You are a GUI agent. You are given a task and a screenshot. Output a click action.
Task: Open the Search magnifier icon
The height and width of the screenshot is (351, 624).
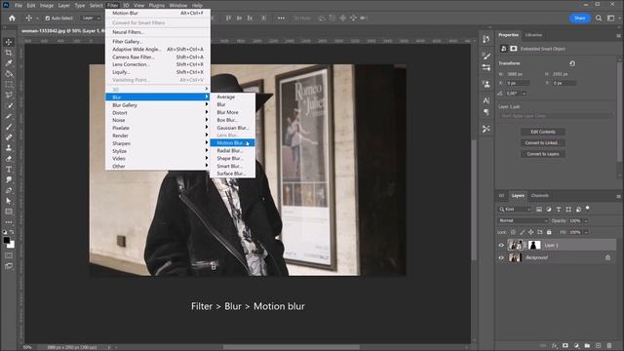(x=599, y=18)
